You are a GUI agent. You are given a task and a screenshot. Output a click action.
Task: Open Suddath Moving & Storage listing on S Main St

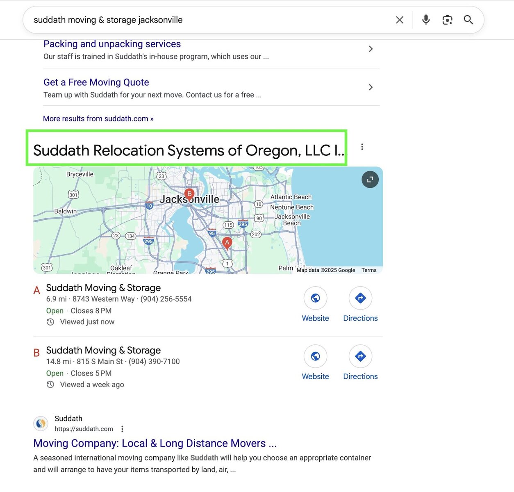103,350
